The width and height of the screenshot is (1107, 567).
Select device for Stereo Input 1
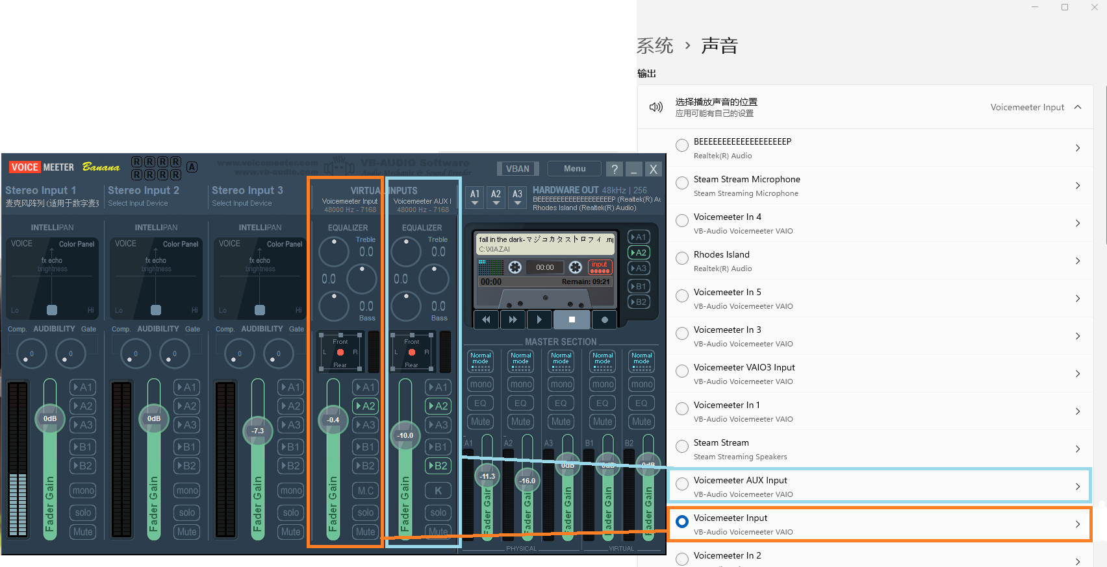point(52,203)
